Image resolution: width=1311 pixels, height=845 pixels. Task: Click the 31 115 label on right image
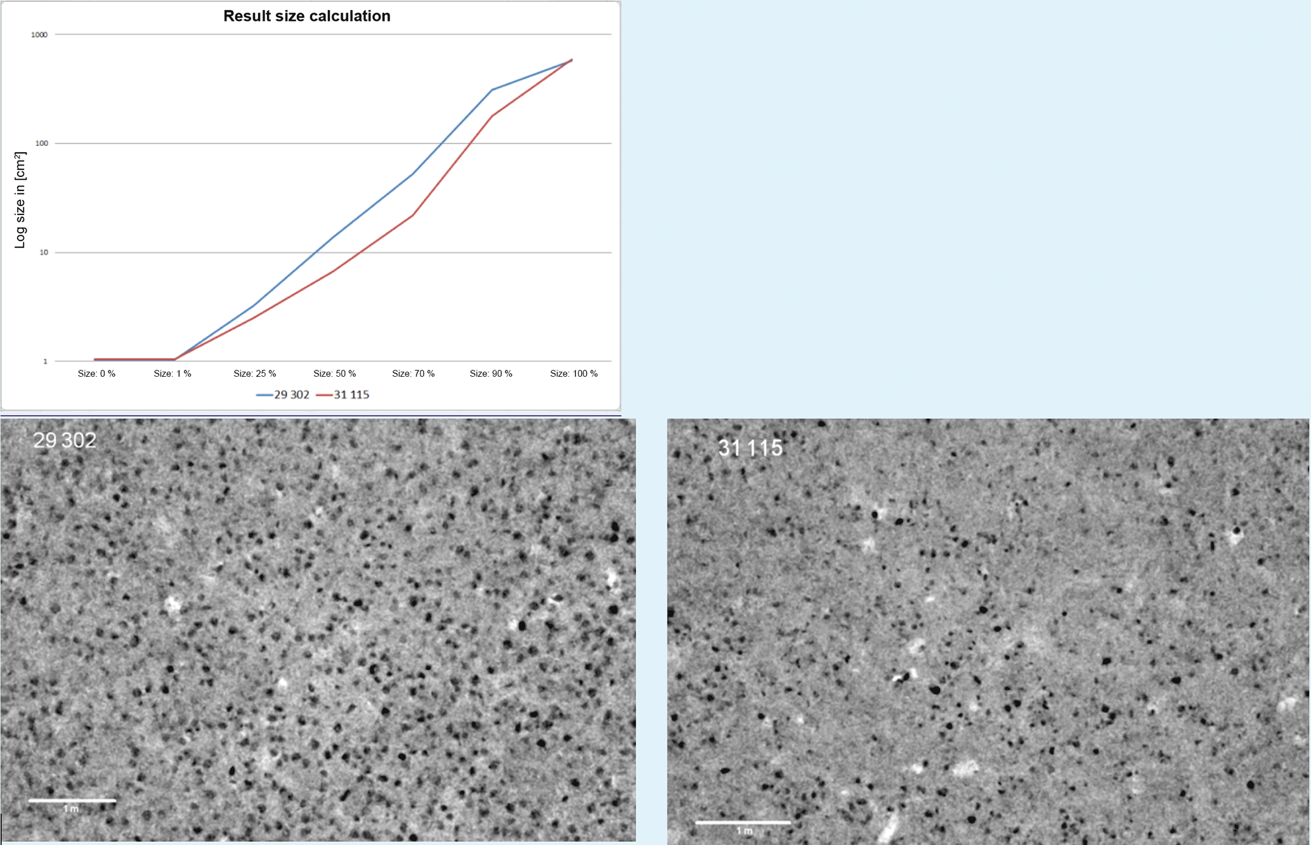750,449
